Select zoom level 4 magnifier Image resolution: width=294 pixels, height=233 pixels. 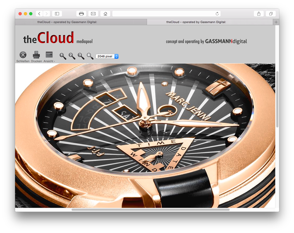coord(90,56)
